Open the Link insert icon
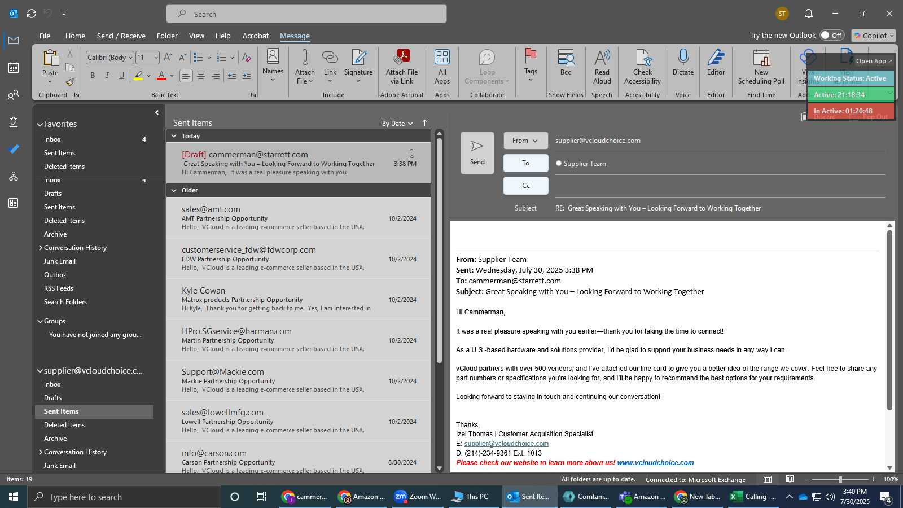 [330, 58]
